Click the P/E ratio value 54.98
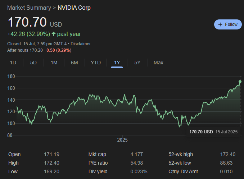 pyautogui.click(x=137, y=163)
